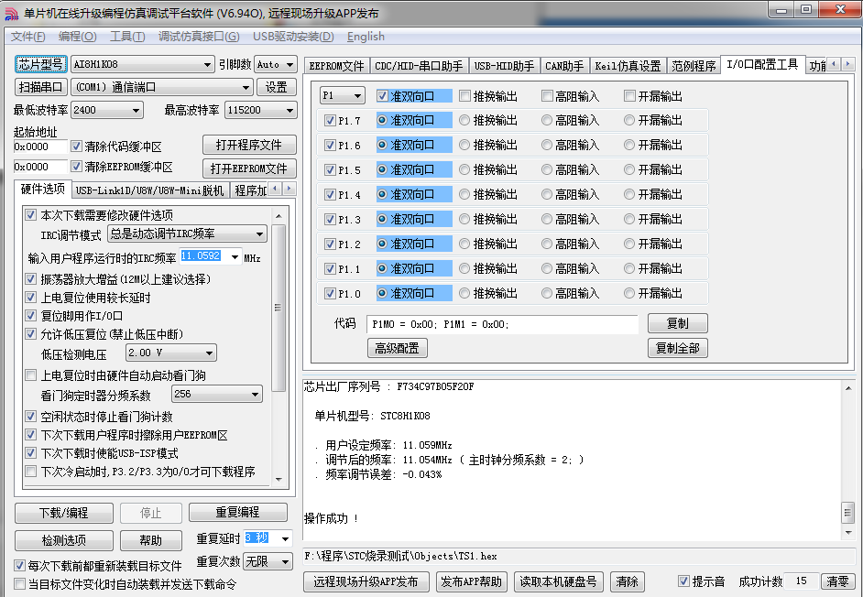Open the USB驱动安装(D) menu
Viewport: 863px width, 597px height.
click(293, 37)
